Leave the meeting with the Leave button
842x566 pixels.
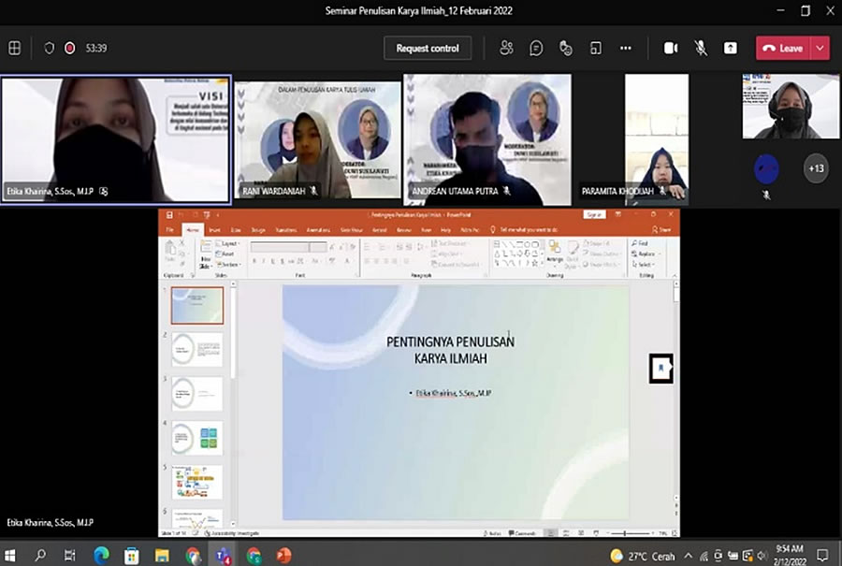point(783,48)
